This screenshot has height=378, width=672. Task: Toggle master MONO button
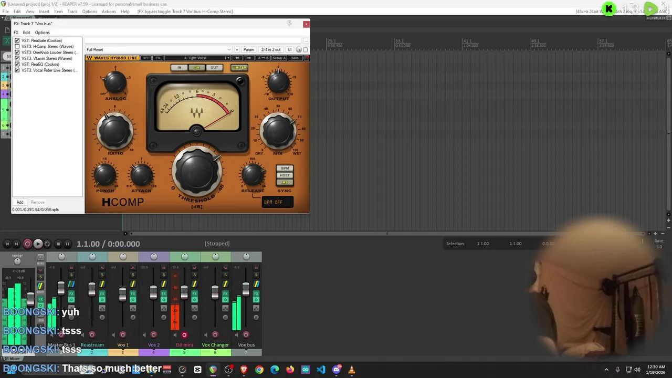tap(40, 257)
